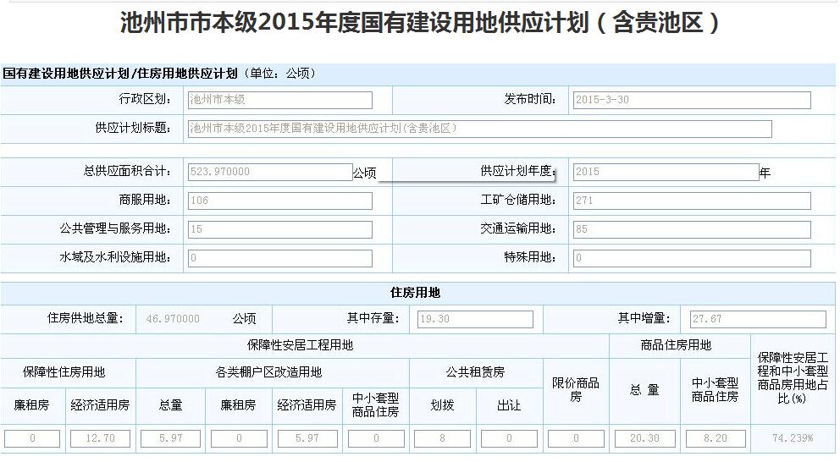Focus the 公共管理与服务用地 field
840x462 pixels.
coord(279,229)
